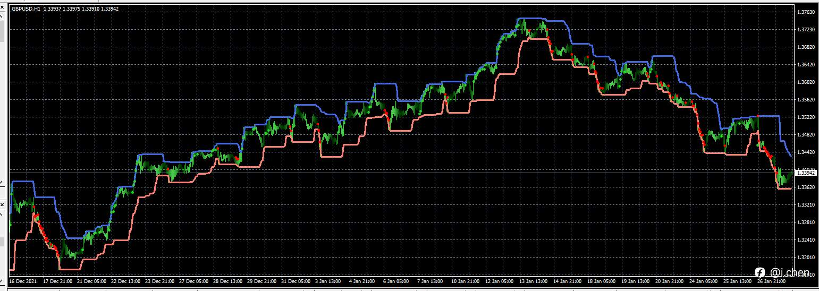Click the 29 Dec 21:00 time label

261,281
